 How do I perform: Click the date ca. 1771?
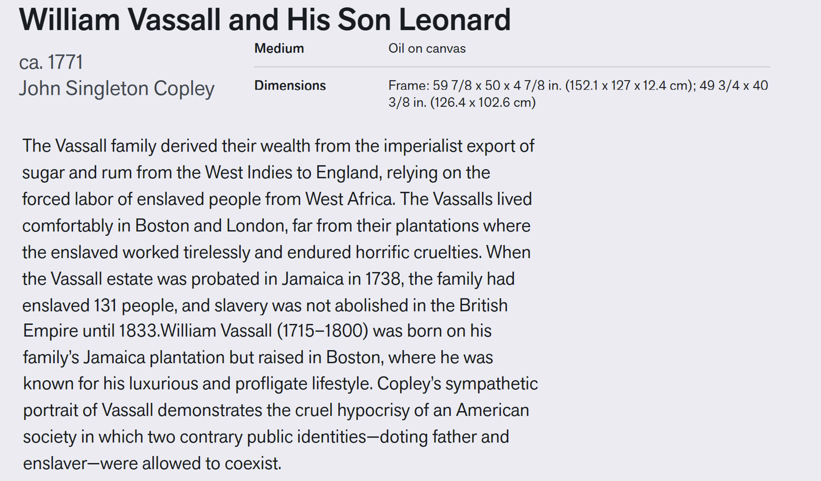click(x=51, y=62)
